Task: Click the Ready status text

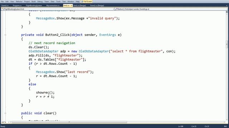Action: point(3,127)
